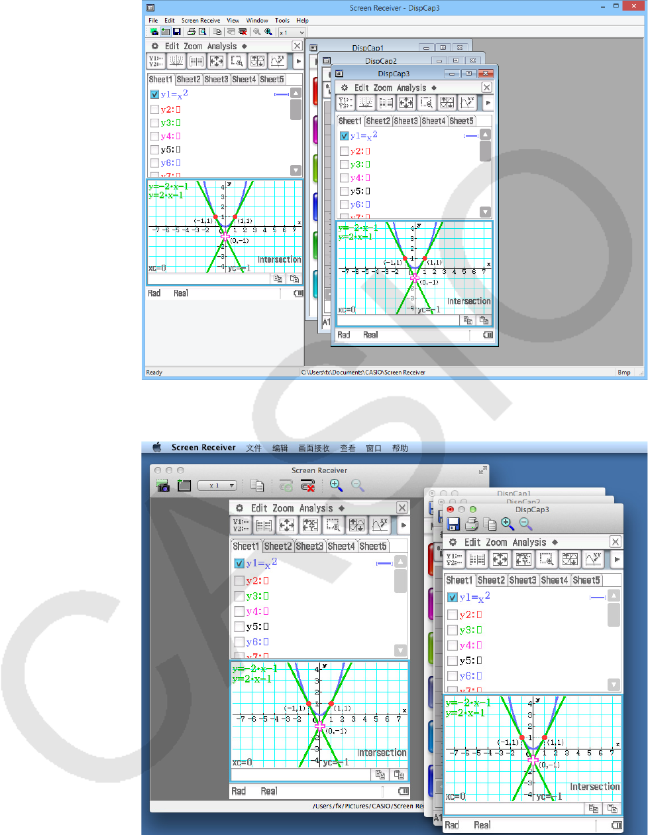Screen dimensions: 648x835
Task: Check y4 box in Windows DispCap3 window
Action: (x=344, y=178)
